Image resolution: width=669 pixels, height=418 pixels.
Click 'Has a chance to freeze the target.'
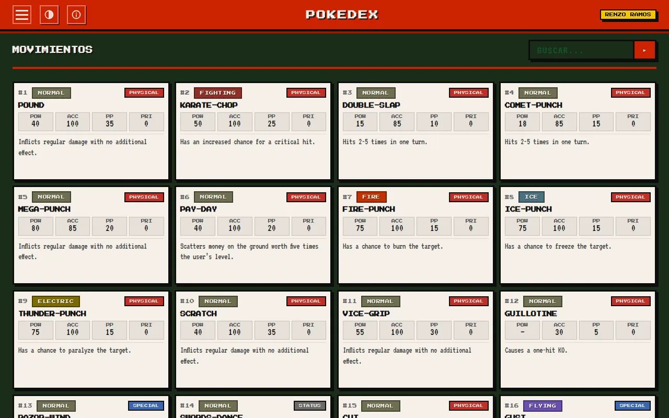tap(558, 246)
